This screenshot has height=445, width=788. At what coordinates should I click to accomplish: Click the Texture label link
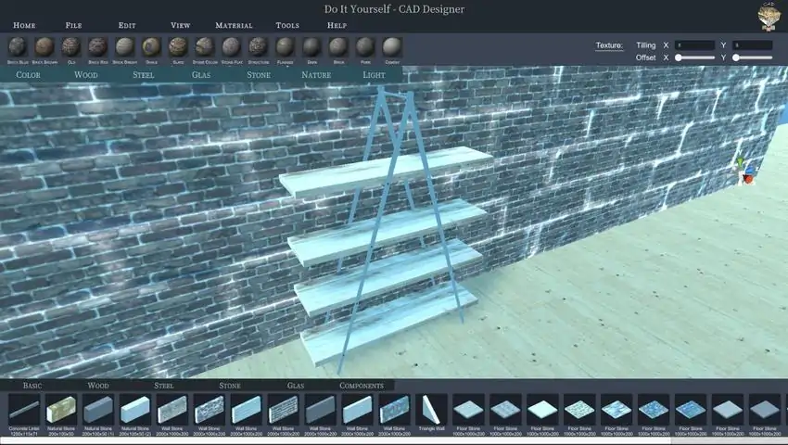click(x=609, y=44)
